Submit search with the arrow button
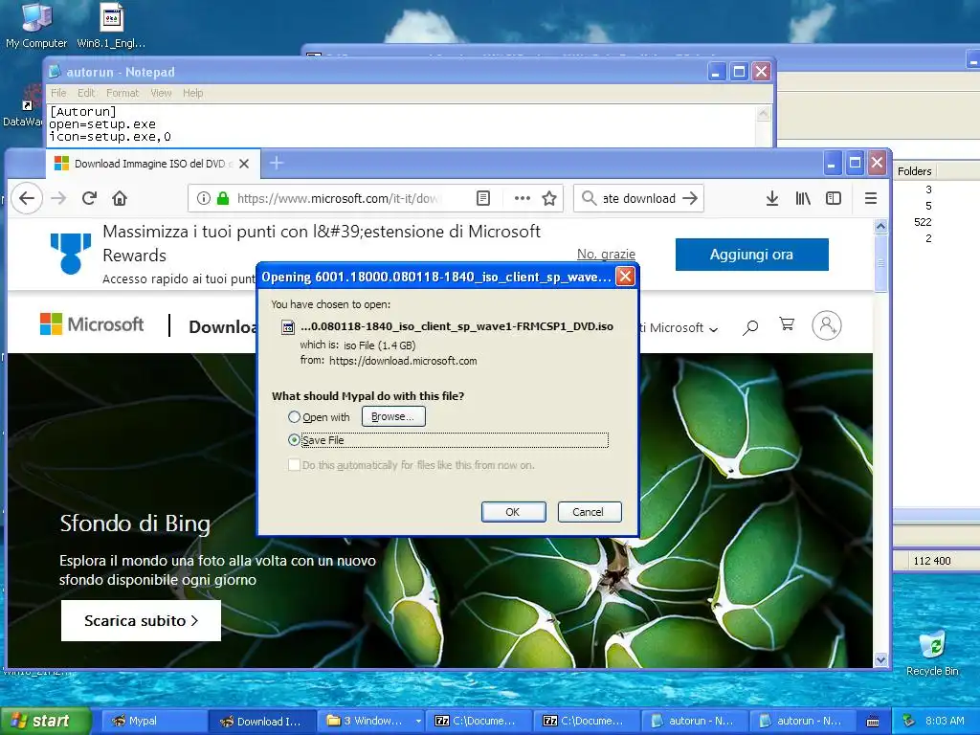The image size is (980, 735). (x=690, y=198)
